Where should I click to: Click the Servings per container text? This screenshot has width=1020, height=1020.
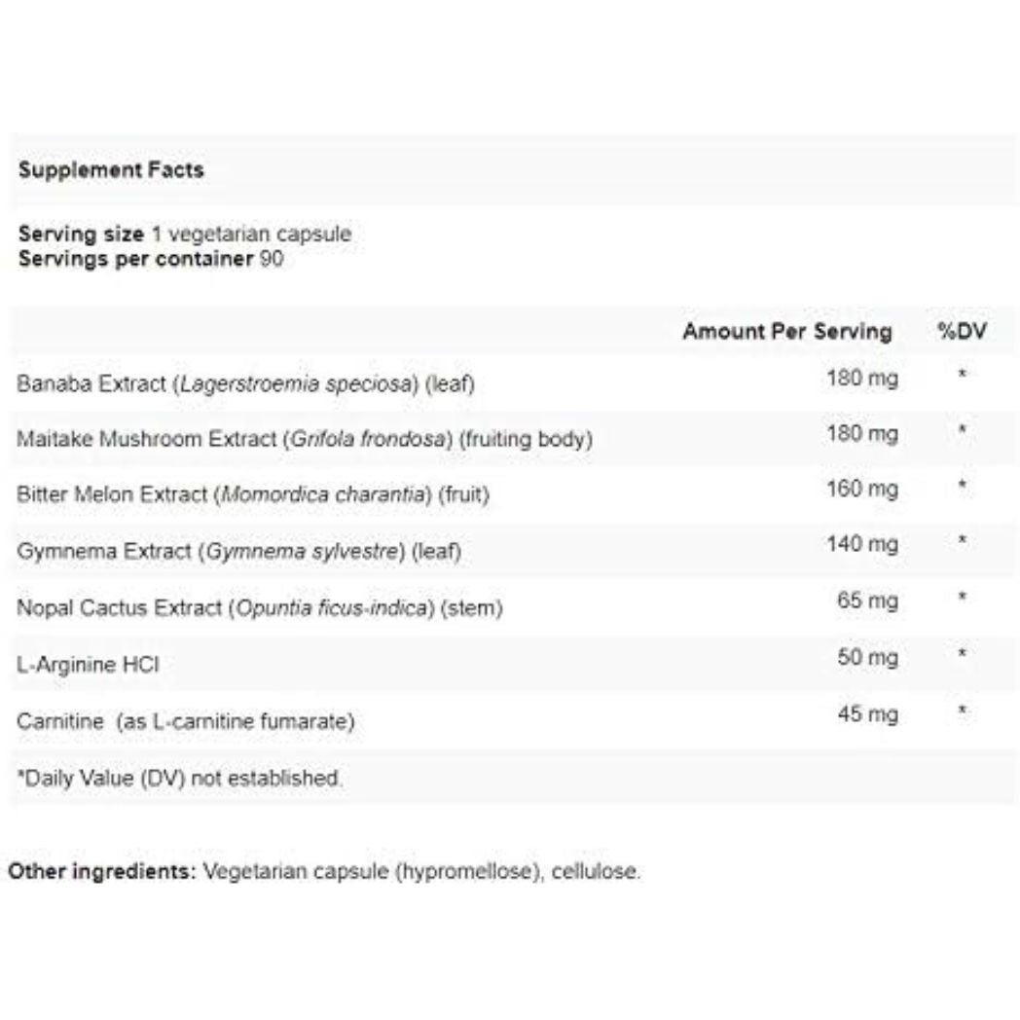pos(151,260)
